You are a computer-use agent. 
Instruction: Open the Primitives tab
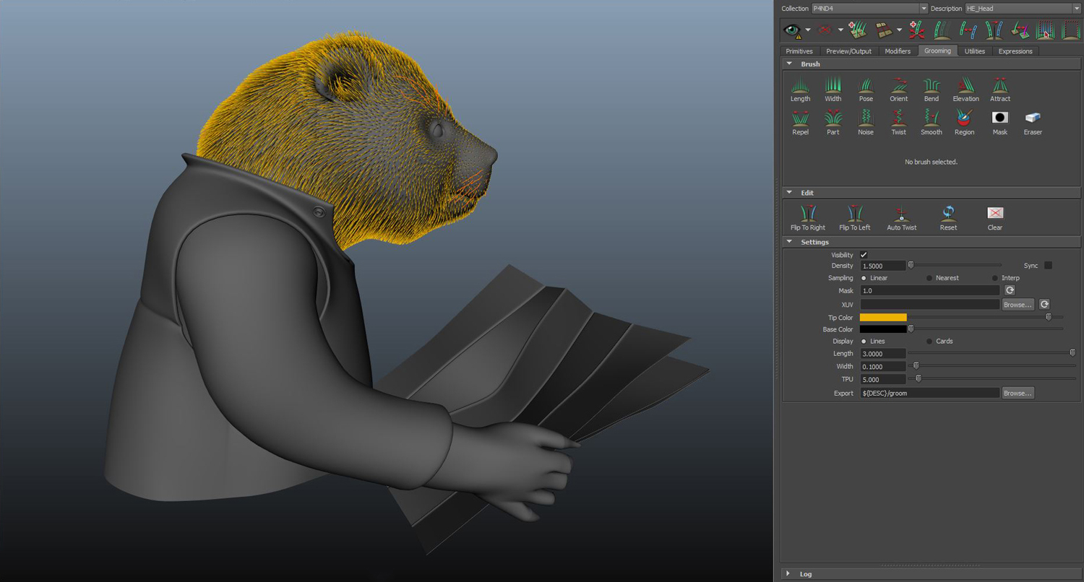pyautogui.click(x=799, y=51)
